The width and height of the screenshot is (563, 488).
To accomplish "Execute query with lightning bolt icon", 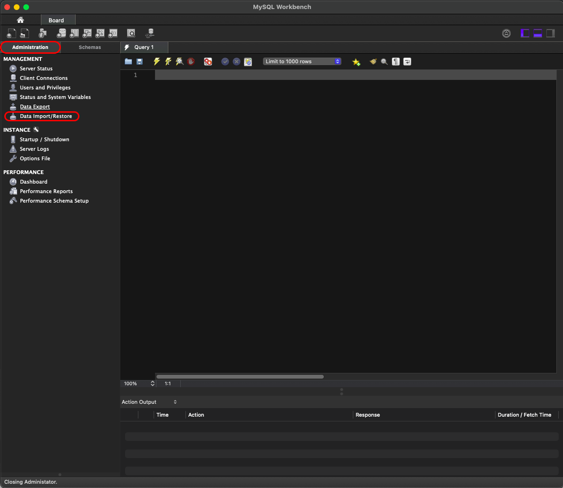I will click(156, 62).
